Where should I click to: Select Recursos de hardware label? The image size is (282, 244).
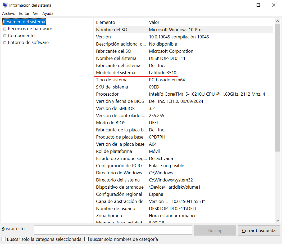point(30,29)
